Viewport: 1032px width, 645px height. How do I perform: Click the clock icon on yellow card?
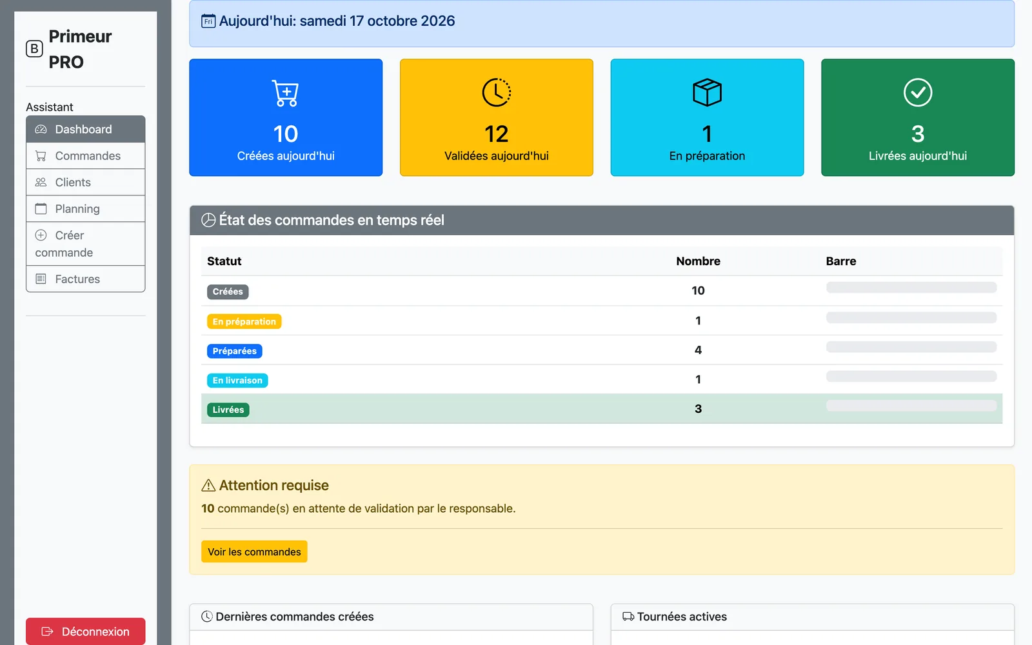497,93
